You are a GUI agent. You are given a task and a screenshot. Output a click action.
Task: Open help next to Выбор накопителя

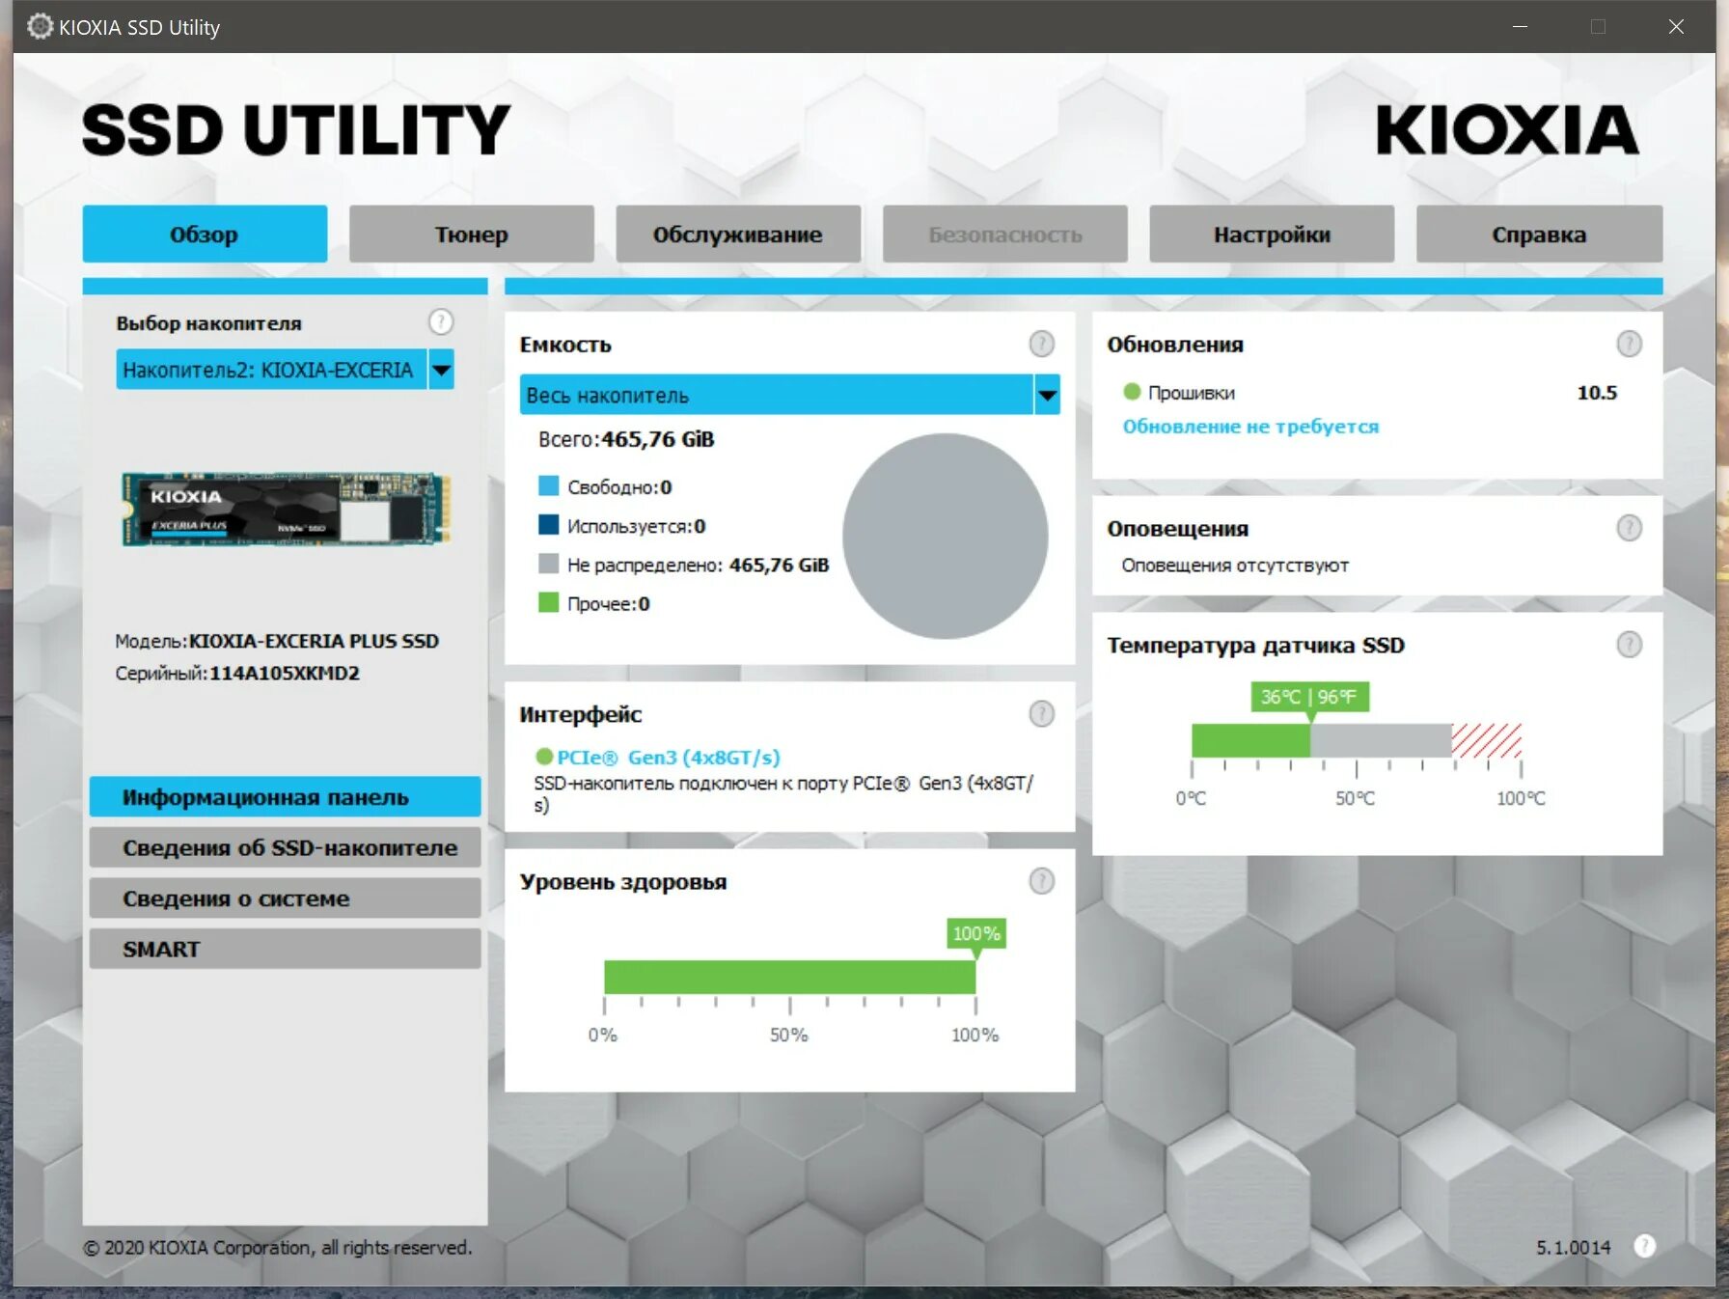coord(441,322)
